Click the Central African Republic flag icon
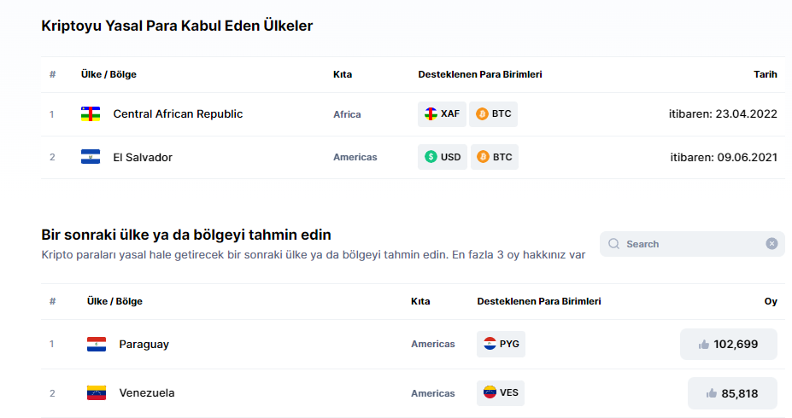 tap(91, 114)
